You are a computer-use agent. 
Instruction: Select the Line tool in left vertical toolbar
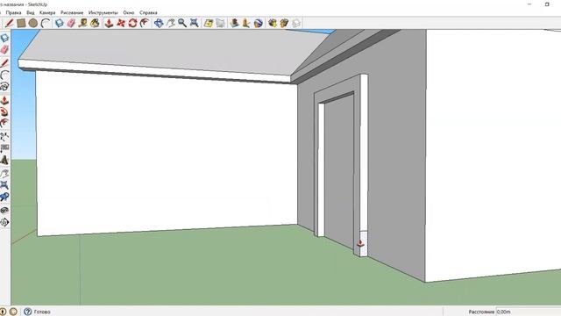tap(4, 63)
